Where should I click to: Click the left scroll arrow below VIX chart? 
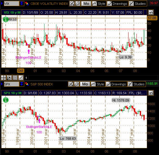pos(26,78)
